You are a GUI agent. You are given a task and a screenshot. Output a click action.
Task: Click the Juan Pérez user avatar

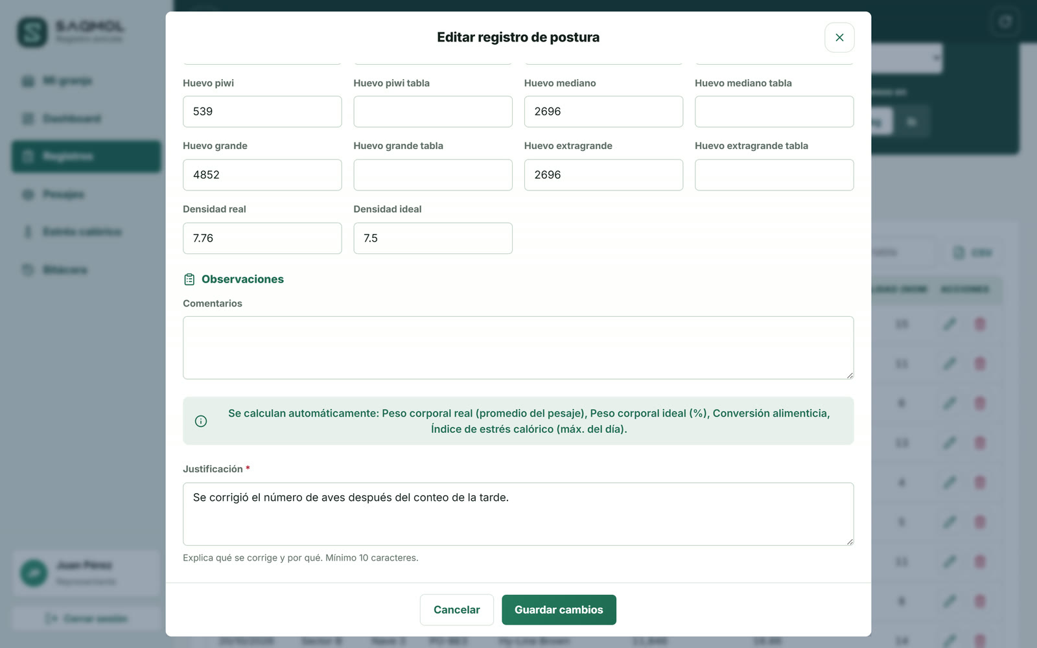[34, 573]
